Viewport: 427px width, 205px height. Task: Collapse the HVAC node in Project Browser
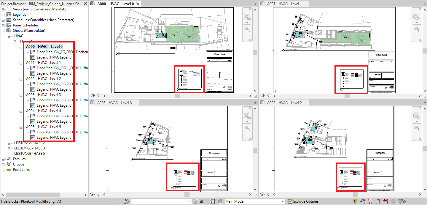(9, 36)
